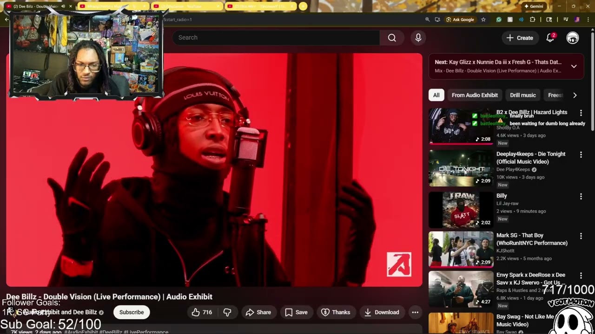Open the J Raw Billy thumbnail
This screenshot has width=595, height=334.
461,210
